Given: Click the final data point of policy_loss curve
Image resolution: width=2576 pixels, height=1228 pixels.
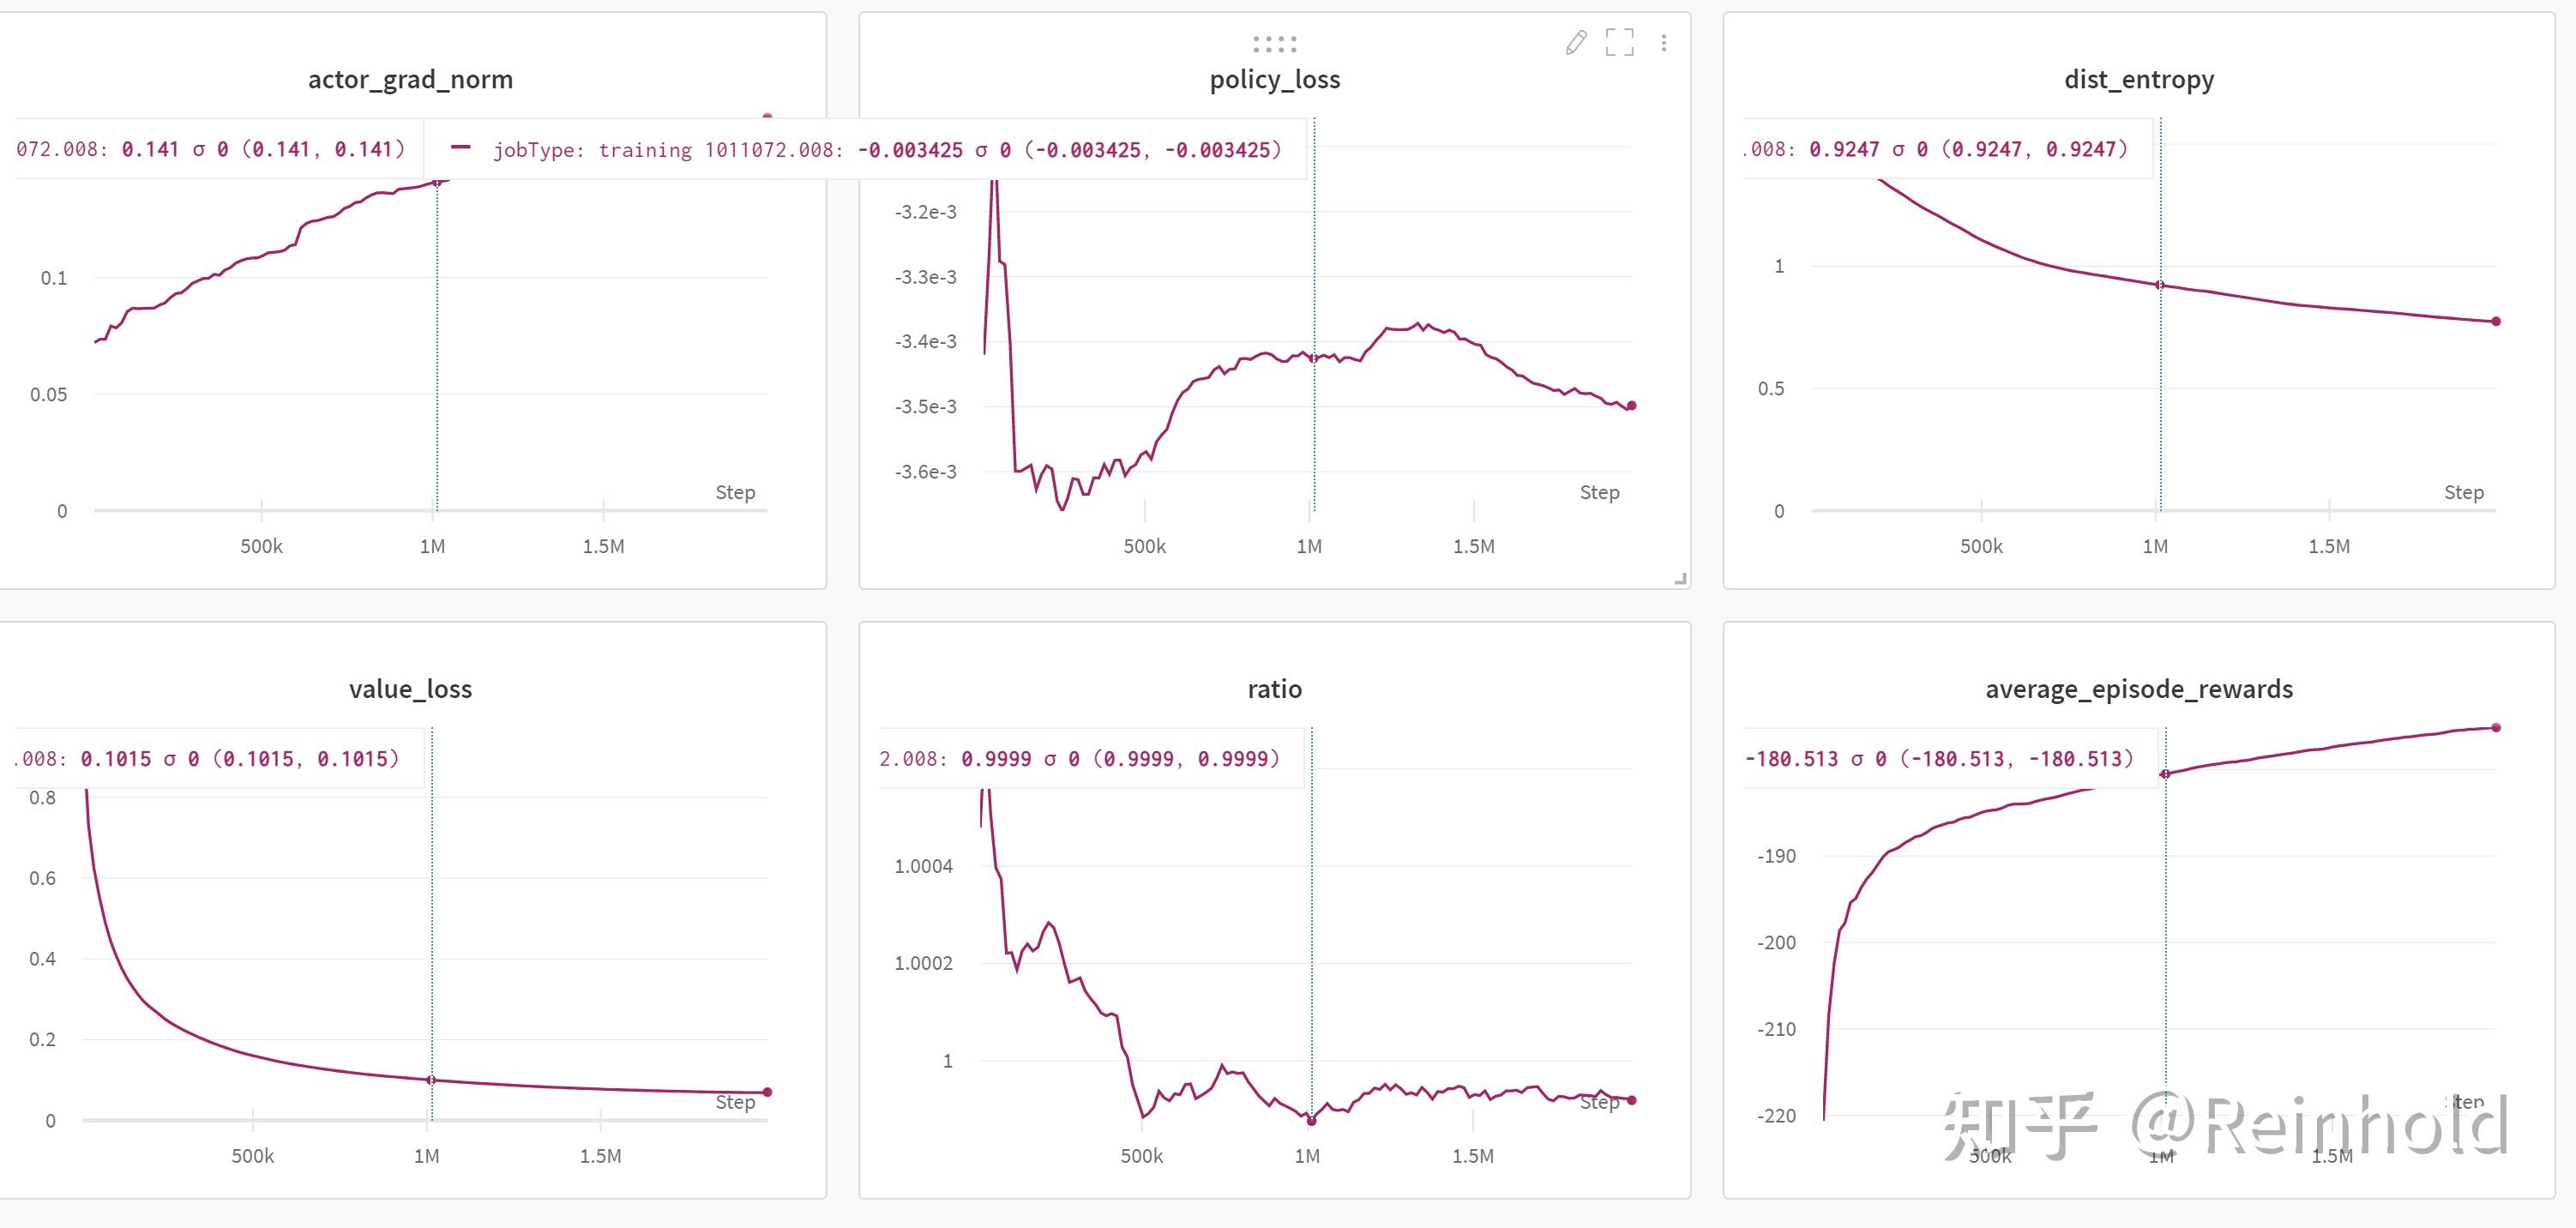Looking at the screenshot, I should coord(1631,405).
